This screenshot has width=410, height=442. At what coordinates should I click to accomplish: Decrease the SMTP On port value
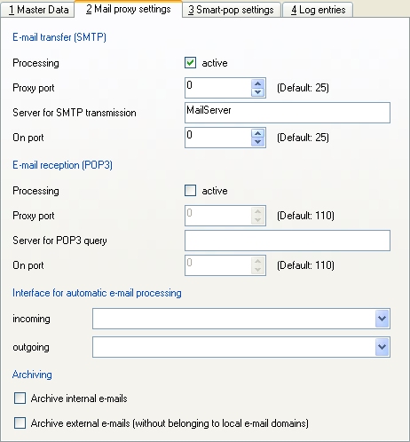(257, 142)
